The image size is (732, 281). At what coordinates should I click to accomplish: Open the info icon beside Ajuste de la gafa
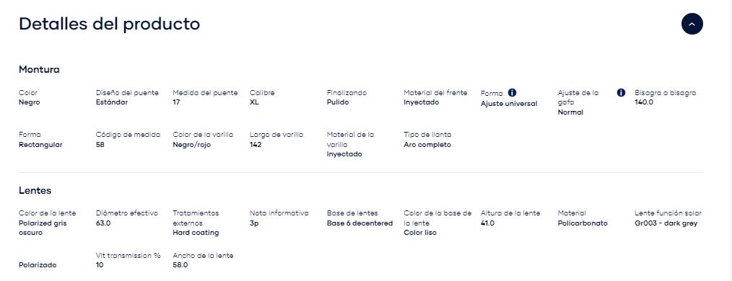point(621,93)
